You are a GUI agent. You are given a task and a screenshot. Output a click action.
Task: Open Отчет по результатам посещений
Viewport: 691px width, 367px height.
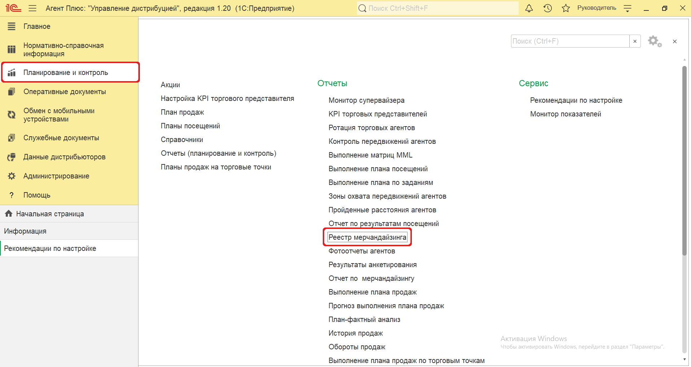point(384,224)
